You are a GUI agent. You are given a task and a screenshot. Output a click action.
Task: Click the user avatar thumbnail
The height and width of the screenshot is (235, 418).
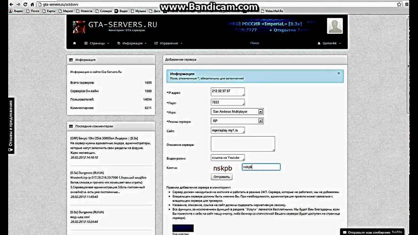pyautogui.click(x=335, y=26)
